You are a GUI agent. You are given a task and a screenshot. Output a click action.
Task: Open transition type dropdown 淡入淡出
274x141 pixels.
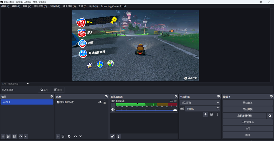[x=200, y=103]
